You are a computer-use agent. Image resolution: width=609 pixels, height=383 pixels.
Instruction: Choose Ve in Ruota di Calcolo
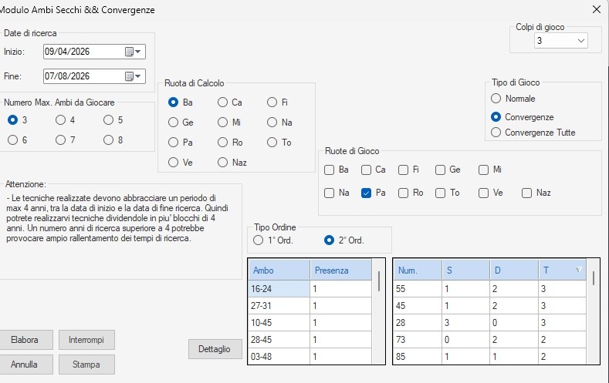pyautogui.click(x=173, y=163)
